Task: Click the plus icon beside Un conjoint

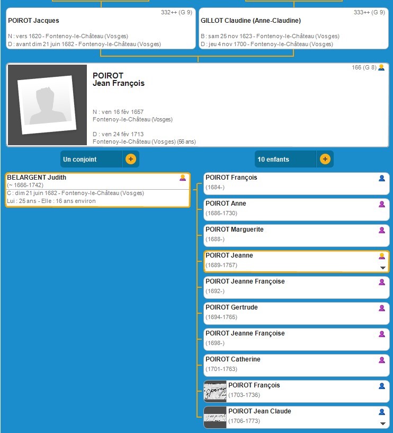Action: [x=130, y=159]
